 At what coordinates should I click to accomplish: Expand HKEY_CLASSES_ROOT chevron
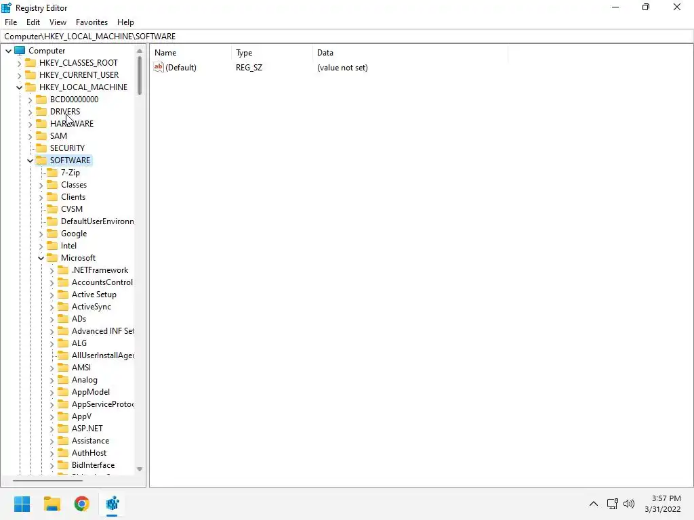19,63
